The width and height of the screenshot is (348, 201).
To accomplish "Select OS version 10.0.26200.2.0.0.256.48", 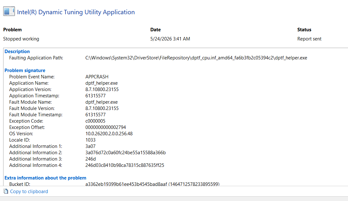I will (x=109, y=134).
